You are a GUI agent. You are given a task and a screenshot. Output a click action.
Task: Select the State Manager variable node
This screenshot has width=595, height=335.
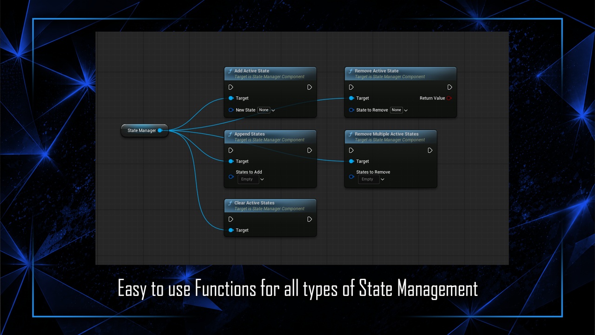(x=144, y=130)
